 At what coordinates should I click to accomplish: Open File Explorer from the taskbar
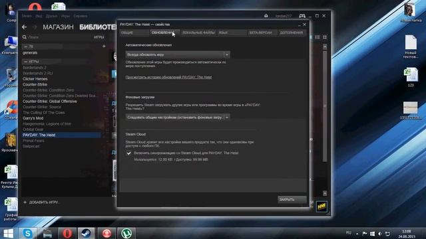pyautogui.click(x=47, y=233)
